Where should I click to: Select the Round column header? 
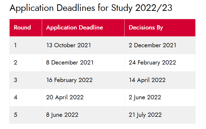(x=26, y=28)
